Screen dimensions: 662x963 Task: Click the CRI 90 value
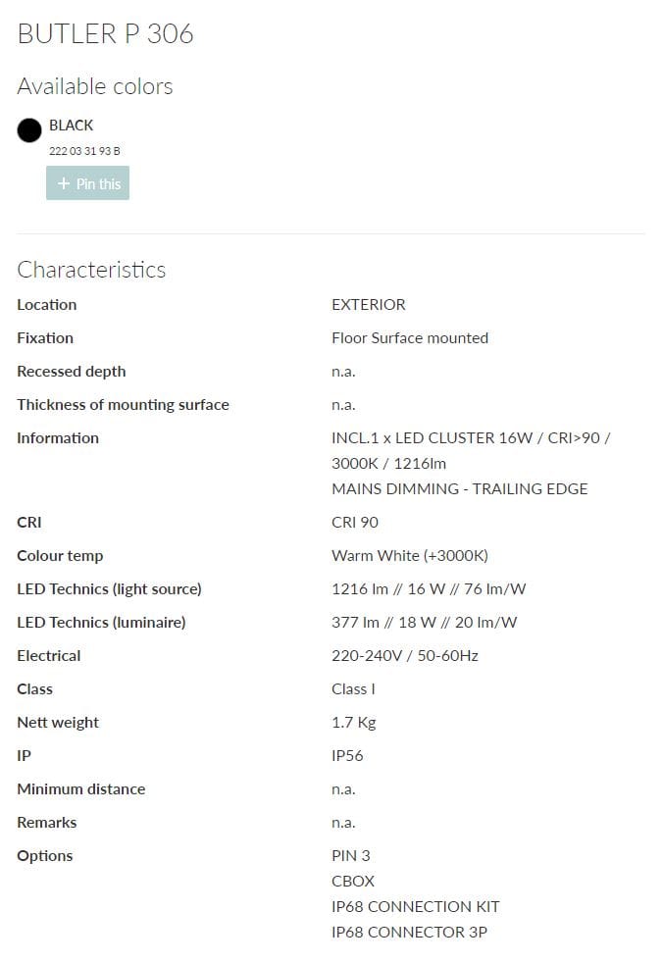(x=355, y=523)
